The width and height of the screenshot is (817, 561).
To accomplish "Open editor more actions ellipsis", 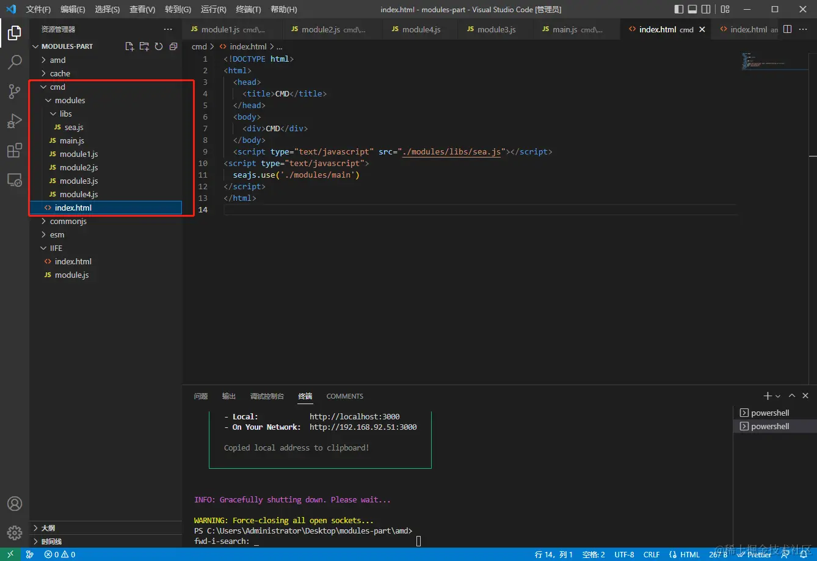I will click(x=804, y=29).
